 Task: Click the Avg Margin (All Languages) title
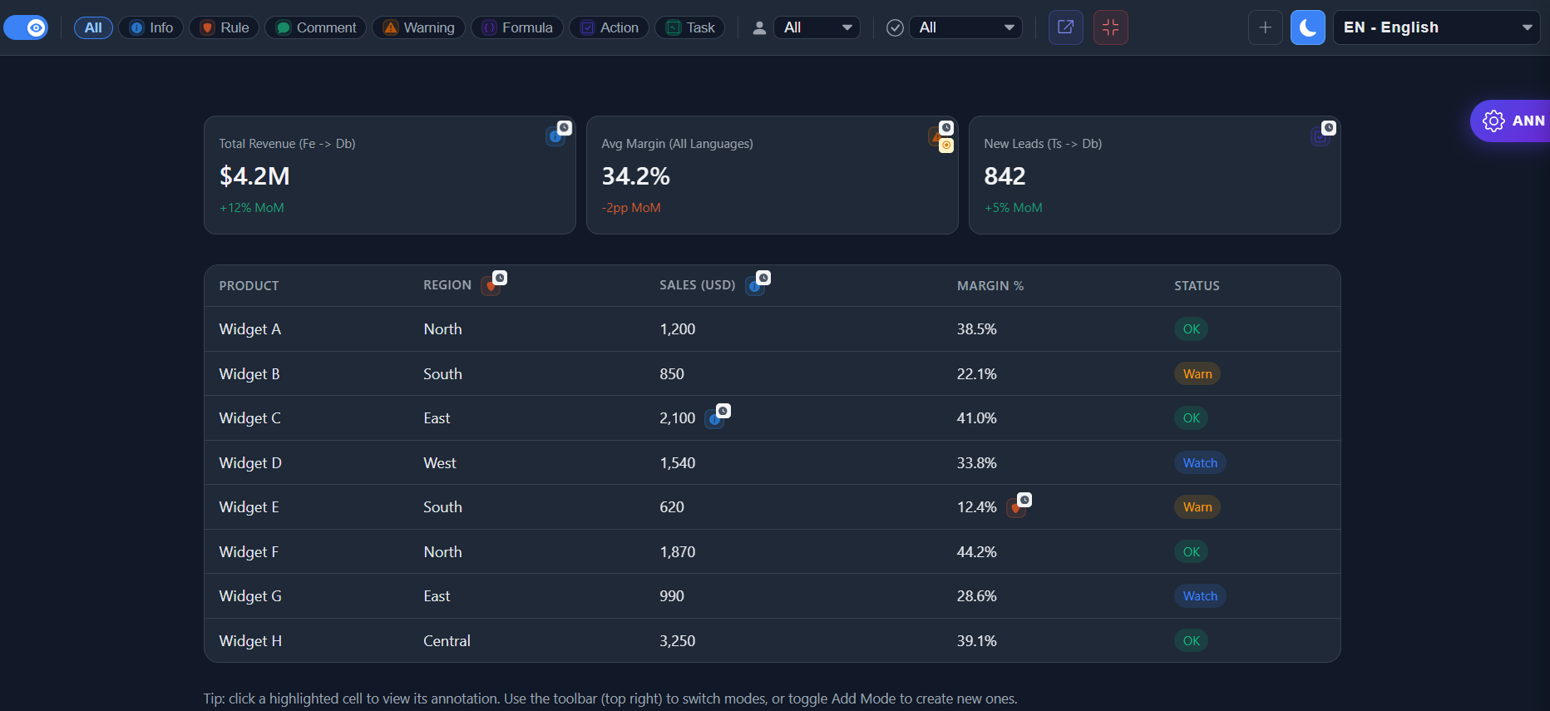click(678, 144)
